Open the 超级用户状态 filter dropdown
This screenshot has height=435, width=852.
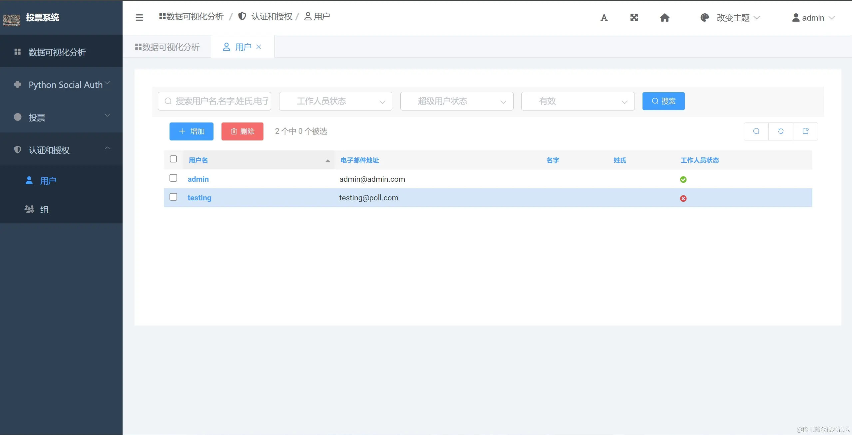pos(456,101)
